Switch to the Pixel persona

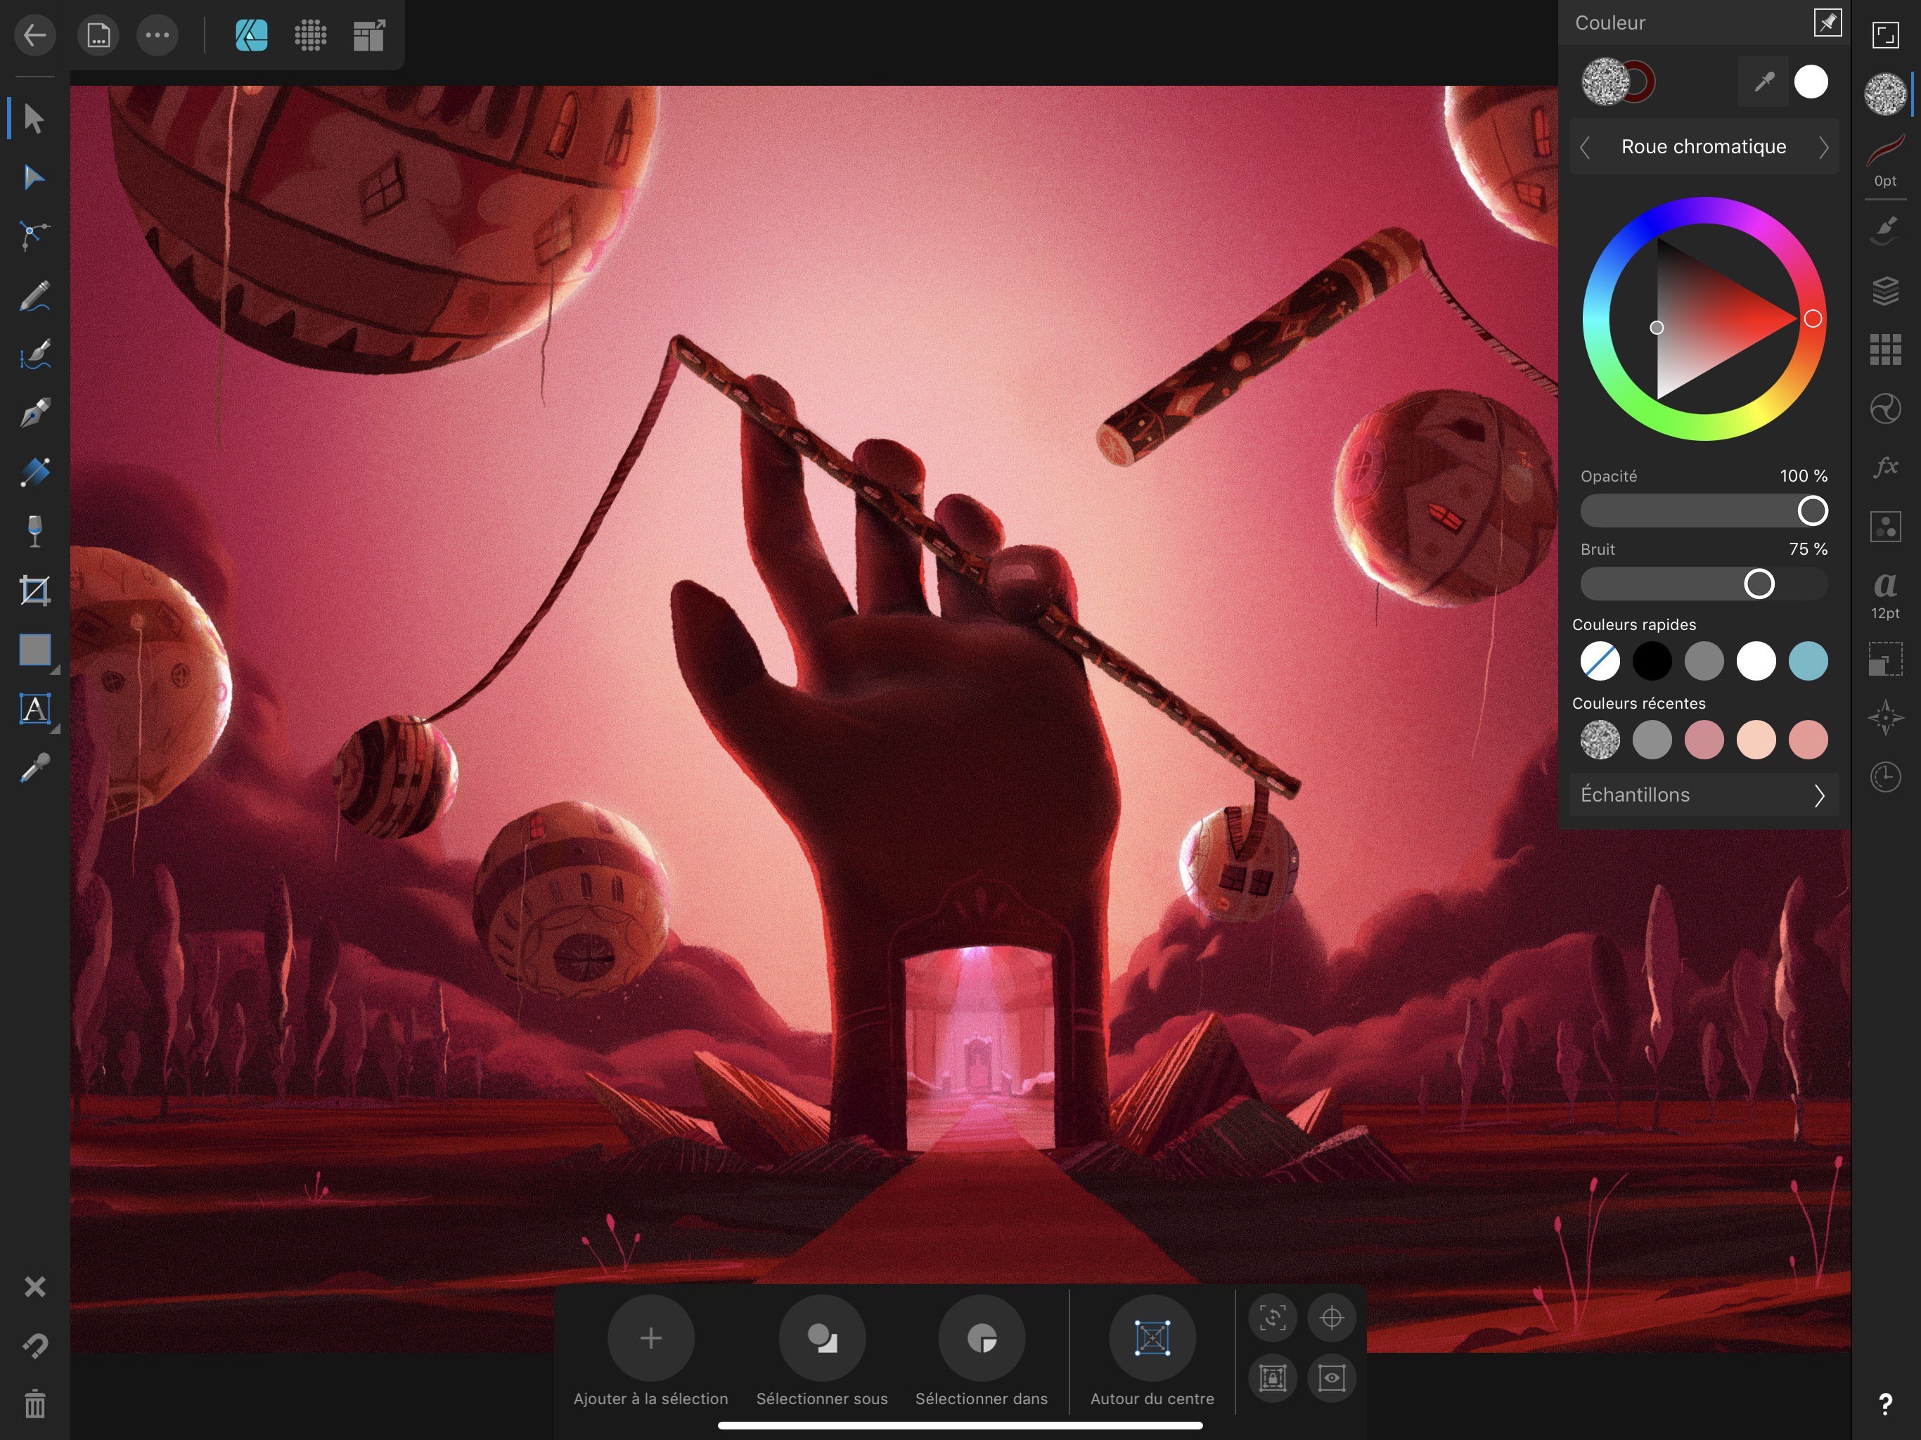point(310,36)
